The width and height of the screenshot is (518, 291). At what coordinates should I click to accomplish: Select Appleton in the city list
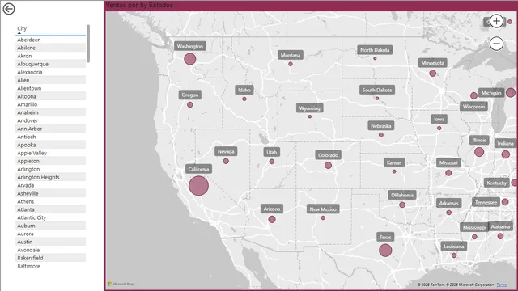coord(51,161)
